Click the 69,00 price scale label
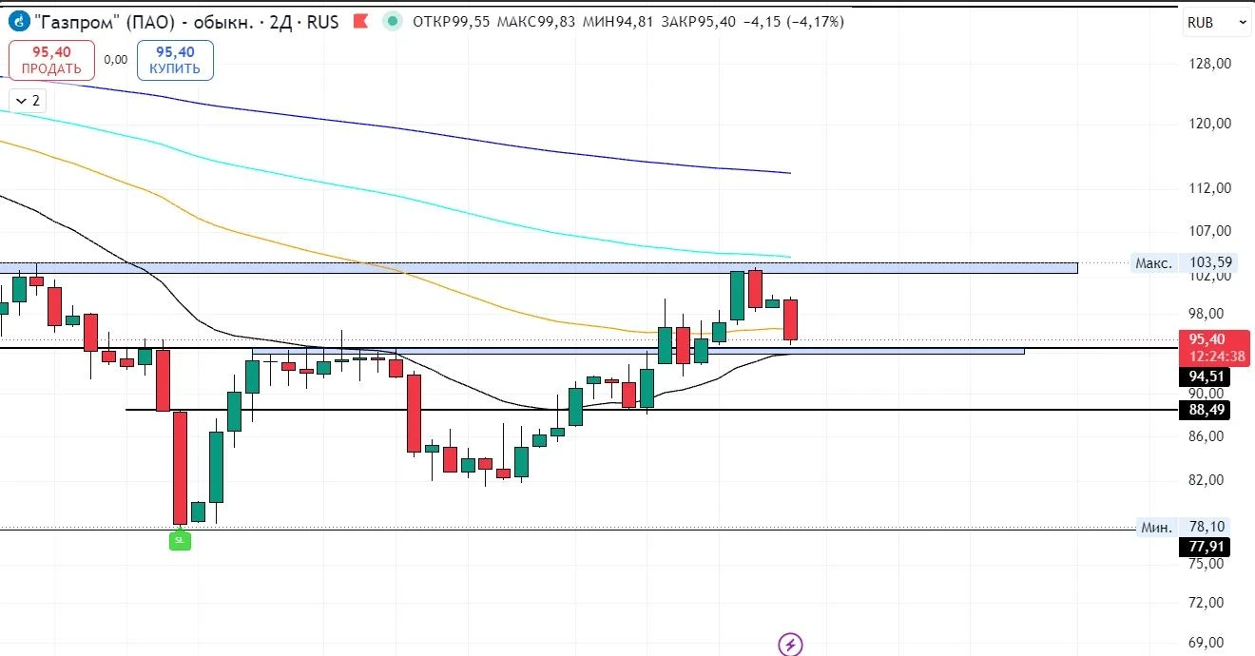 tap(1207, 644)
